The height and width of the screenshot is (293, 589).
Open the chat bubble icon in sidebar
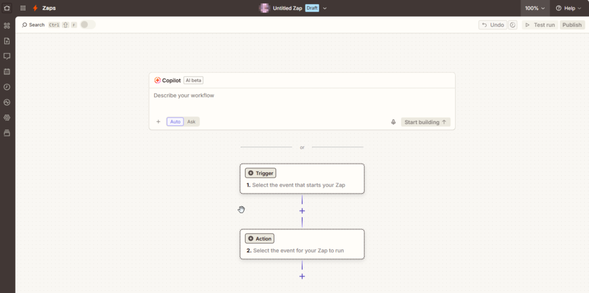7,56
